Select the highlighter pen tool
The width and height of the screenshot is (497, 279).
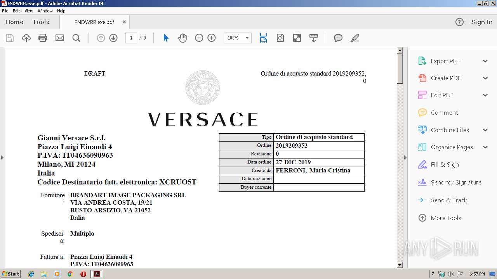355,38
